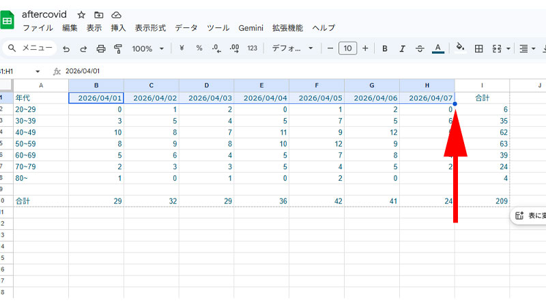Click the aftercovid document title
This screenshot has height=307, width=546.
pyautogui.click(x=44, y=14)
